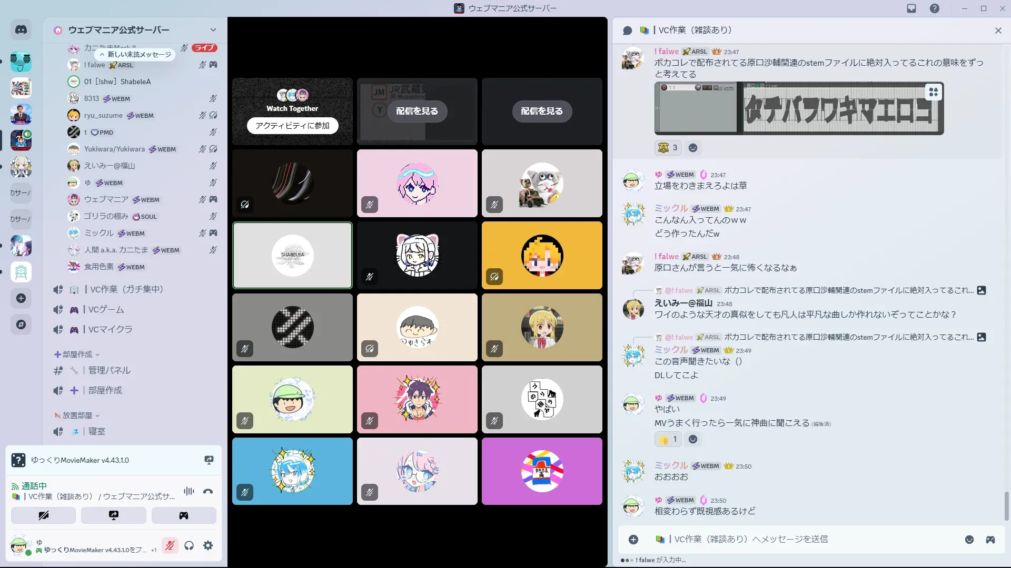Open noise suppression waveform settings
Image resolution: width=1011 pixels, height=568 pixels.
189,491
